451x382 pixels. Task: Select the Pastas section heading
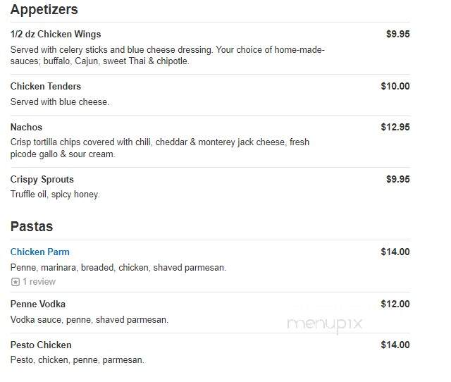[32, 226]
